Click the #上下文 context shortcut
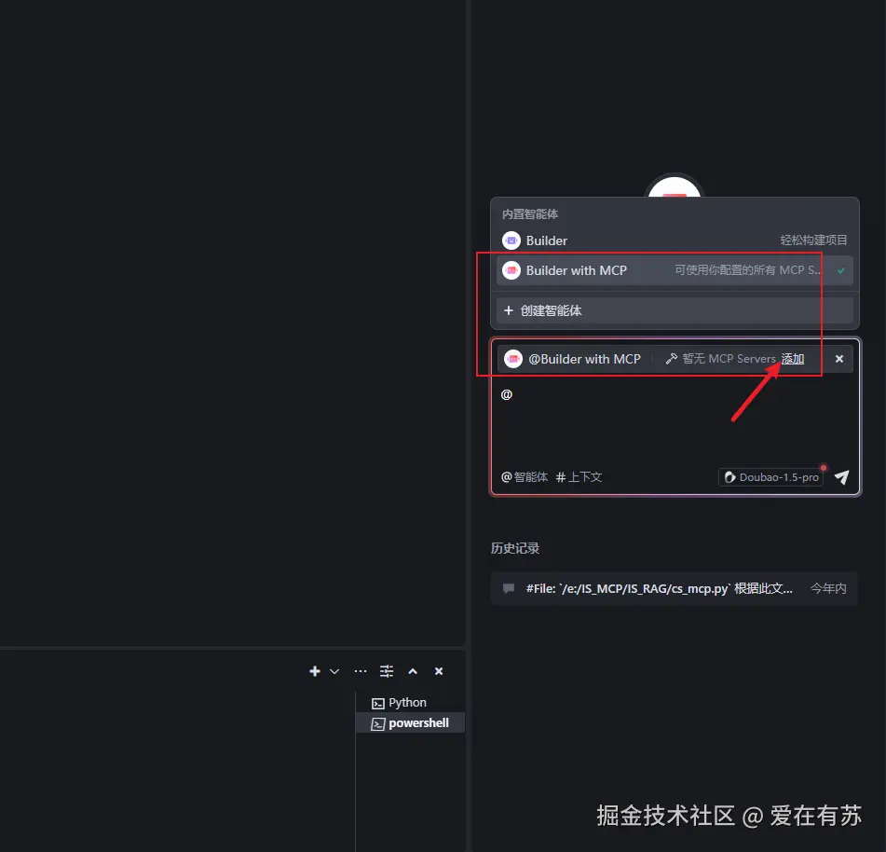The height and width of the screenshot is (852, 886). pyautogui.click(x=579, y=477)
